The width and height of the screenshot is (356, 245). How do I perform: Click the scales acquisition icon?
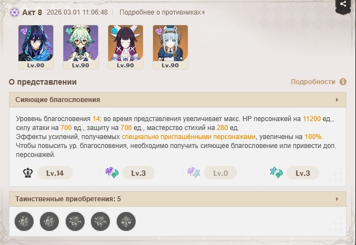(126, 221)
